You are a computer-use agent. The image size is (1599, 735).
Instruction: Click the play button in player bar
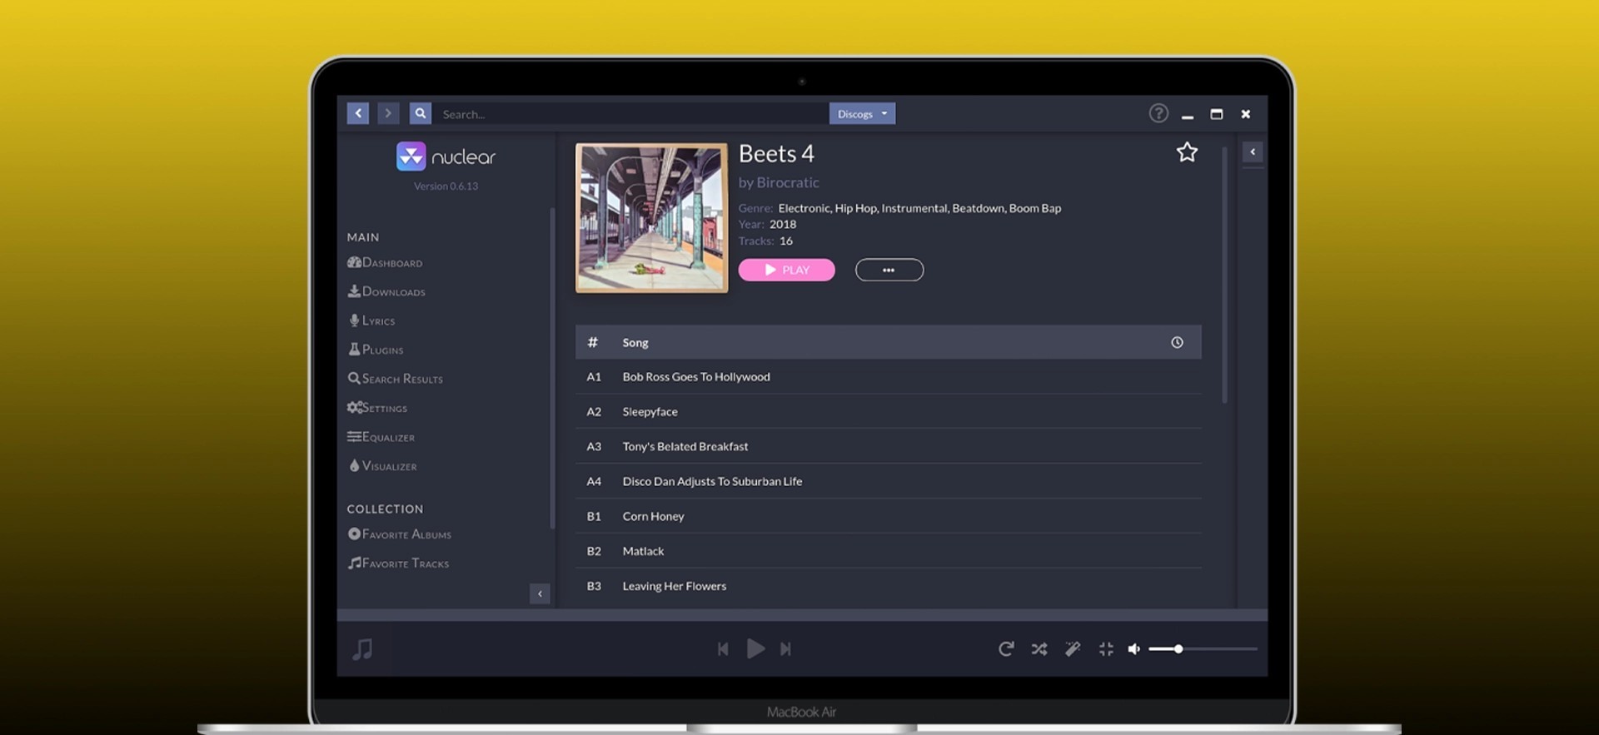pyautogui.click(x=755, y=648)
